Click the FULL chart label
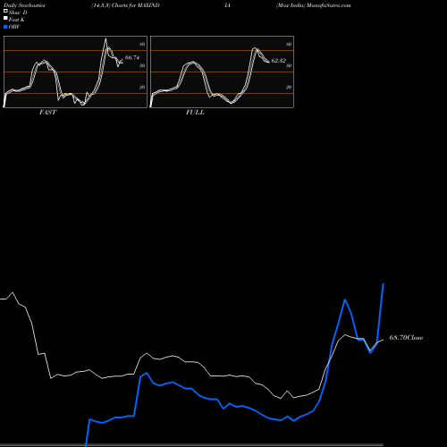This screenshot has height=447, width=447. [195, 112]
